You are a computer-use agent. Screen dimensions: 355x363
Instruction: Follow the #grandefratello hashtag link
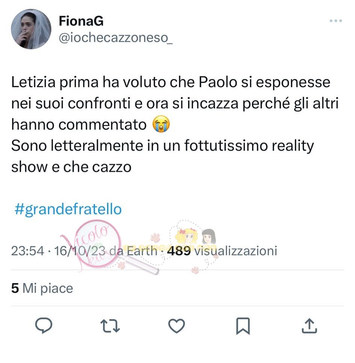68,209
